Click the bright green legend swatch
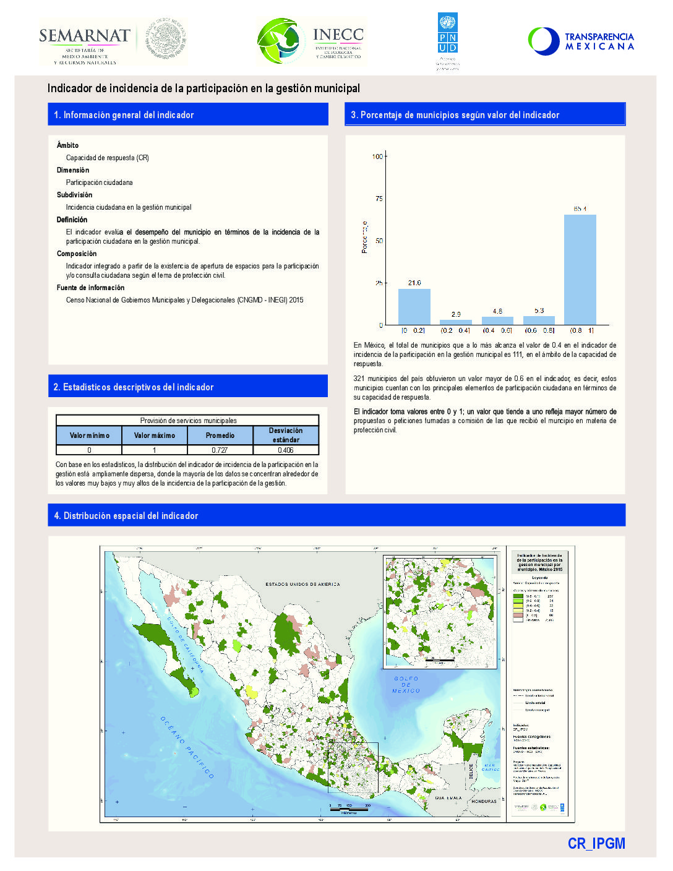Viewport: 673px width, 871px height. (x=518, y=601)
